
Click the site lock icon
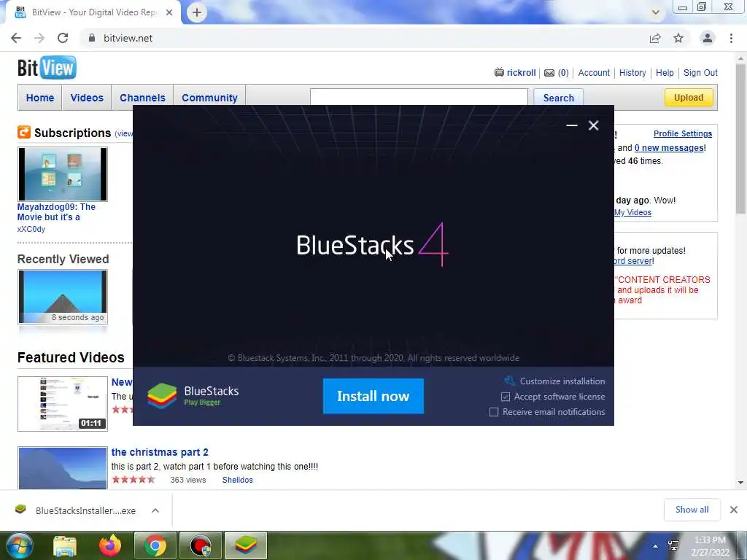(92, 38)
